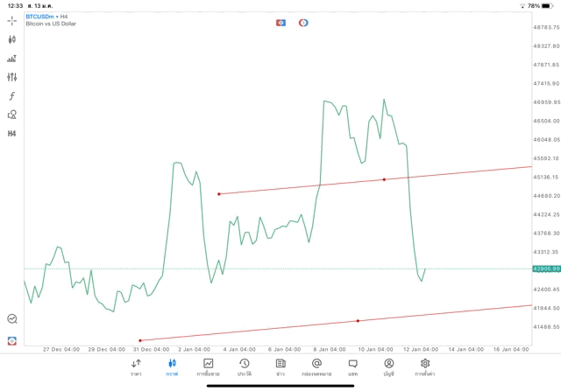This screenshot has height=391, width=561.
Task: Switch to the ราคา quotes tab
Action: tap(136, 367)
